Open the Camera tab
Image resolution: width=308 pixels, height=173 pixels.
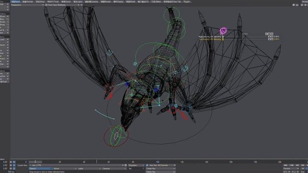[x=92, y=1]
